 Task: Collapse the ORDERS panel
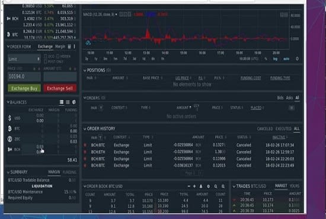85,98
